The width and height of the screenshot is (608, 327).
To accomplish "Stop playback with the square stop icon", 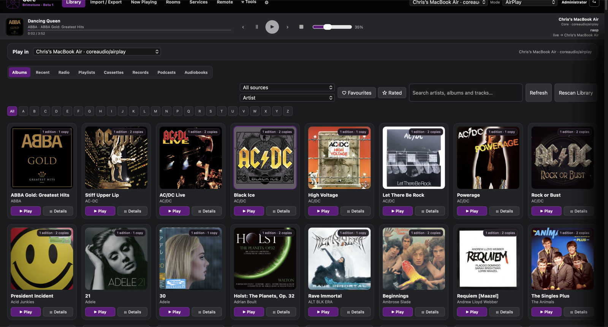I will coord(301,27).
